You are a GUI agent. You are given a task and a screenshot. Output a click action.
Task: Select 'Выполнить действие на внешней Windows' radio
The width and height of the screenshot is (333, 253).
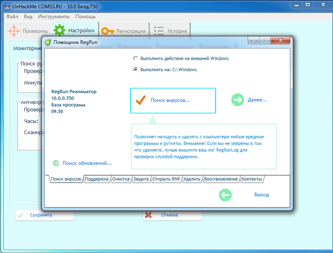point(135,58)
